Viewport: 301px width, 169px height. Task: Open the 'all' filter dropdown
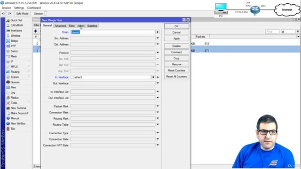[x=298, y=31]
